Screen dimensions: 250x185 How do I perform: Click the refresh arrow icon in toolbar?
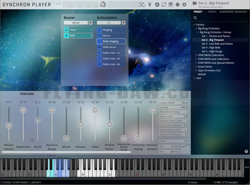(x=143, y=5)
